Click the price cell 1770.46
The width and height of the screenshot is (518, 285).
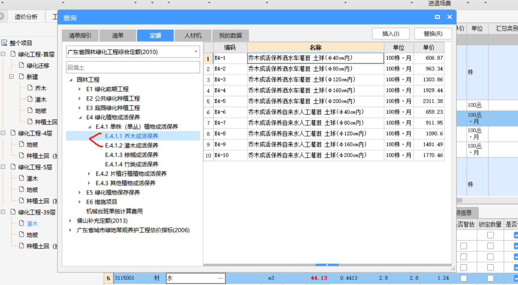429,155
